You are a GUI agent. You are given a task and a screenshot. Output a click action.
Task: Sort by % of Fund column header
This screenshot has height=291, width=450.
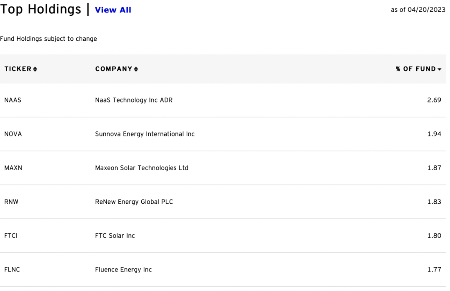click(x=415, y=69)
